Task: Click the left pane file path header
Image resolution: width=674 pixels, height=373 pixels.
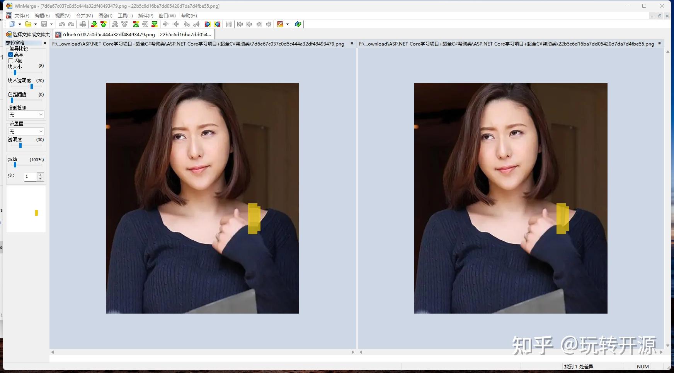Action: [198, 44]
